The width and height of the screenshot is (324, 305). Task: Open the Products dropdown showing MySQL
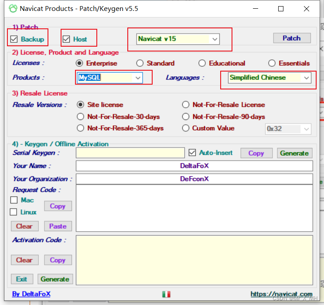coord(109,78)
